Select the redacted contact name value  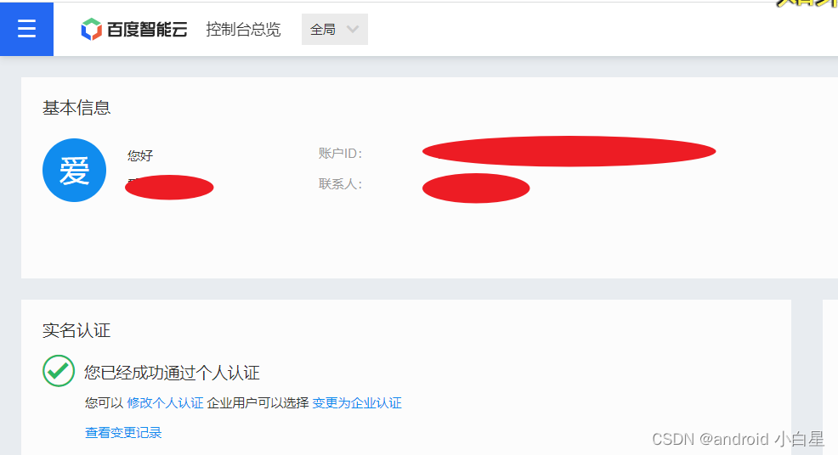tap(476, 188)
